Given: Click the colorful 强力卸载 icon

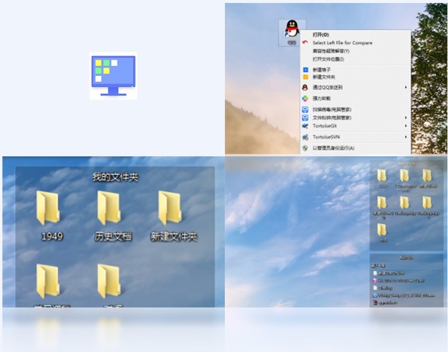Looking at the screenshot, I should pos(305,98).
